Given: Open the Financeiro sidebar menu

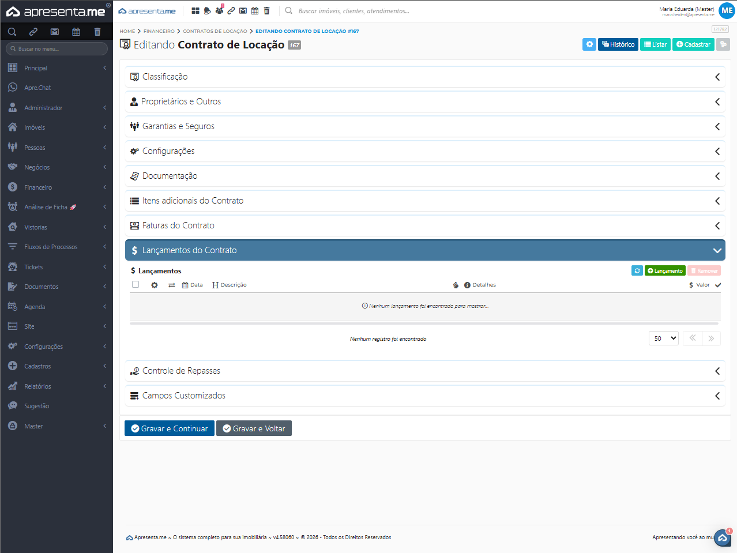Looking at the screenshot, I should click(38, 187).
